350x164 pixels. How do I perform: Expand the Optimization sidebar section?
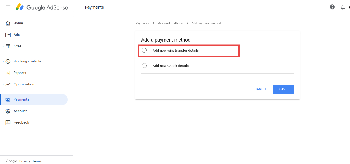[x=3, y=84]
